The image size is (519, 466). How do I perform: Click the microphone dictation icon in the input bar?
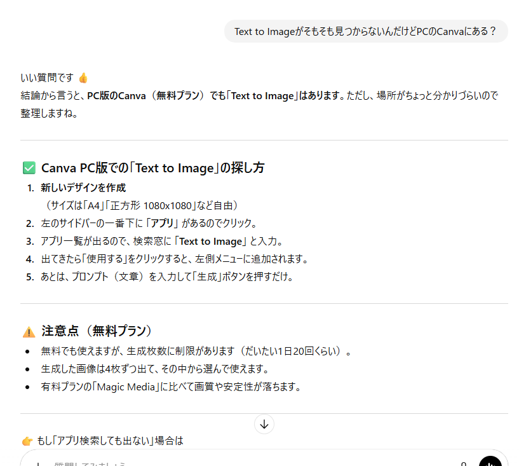pos(464,463)
